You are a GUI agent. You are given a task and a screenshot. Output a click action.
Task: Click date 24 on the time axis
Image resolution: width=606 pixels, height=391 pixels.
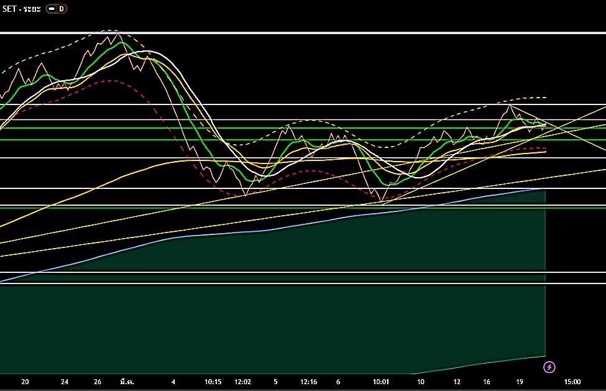[65, 382]
